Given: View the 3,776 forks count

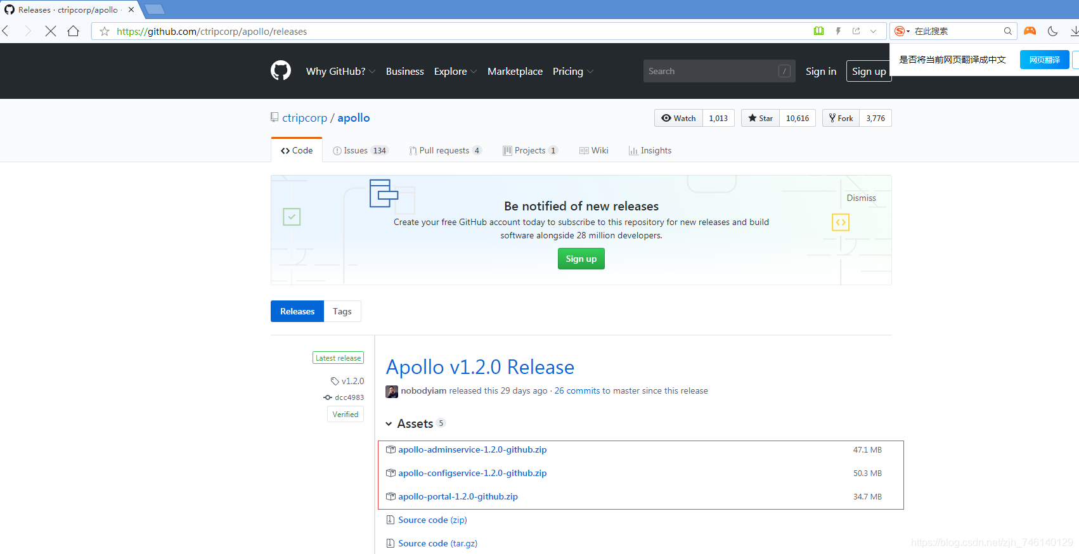Looking at the screenshot, I should (x=875, y=118).
